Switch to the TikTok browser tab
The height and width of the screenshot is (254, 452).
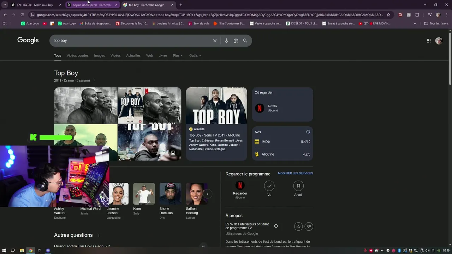[x=35, y=5]
